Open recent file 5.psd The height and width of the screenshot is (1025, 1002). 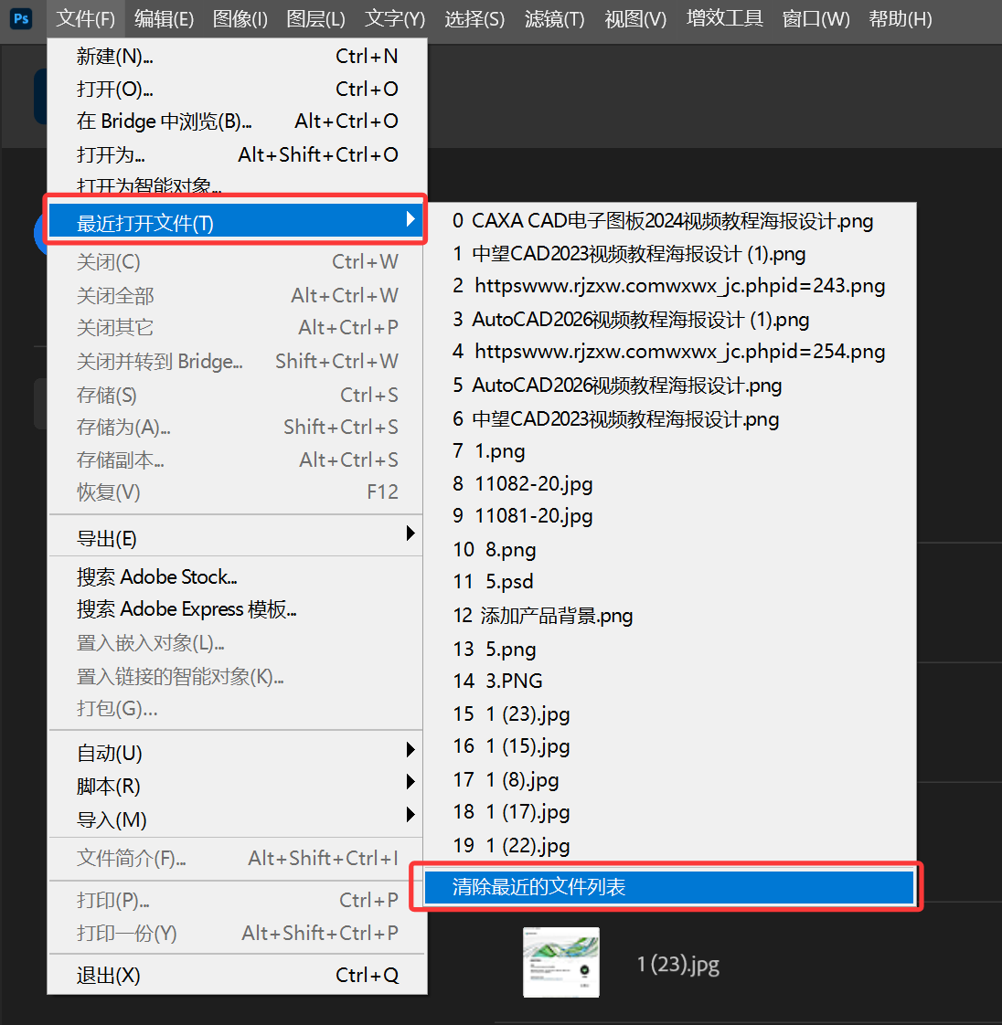pos(670,581)
